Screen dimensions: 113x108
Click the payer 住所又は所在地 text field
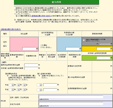(71, 97)
